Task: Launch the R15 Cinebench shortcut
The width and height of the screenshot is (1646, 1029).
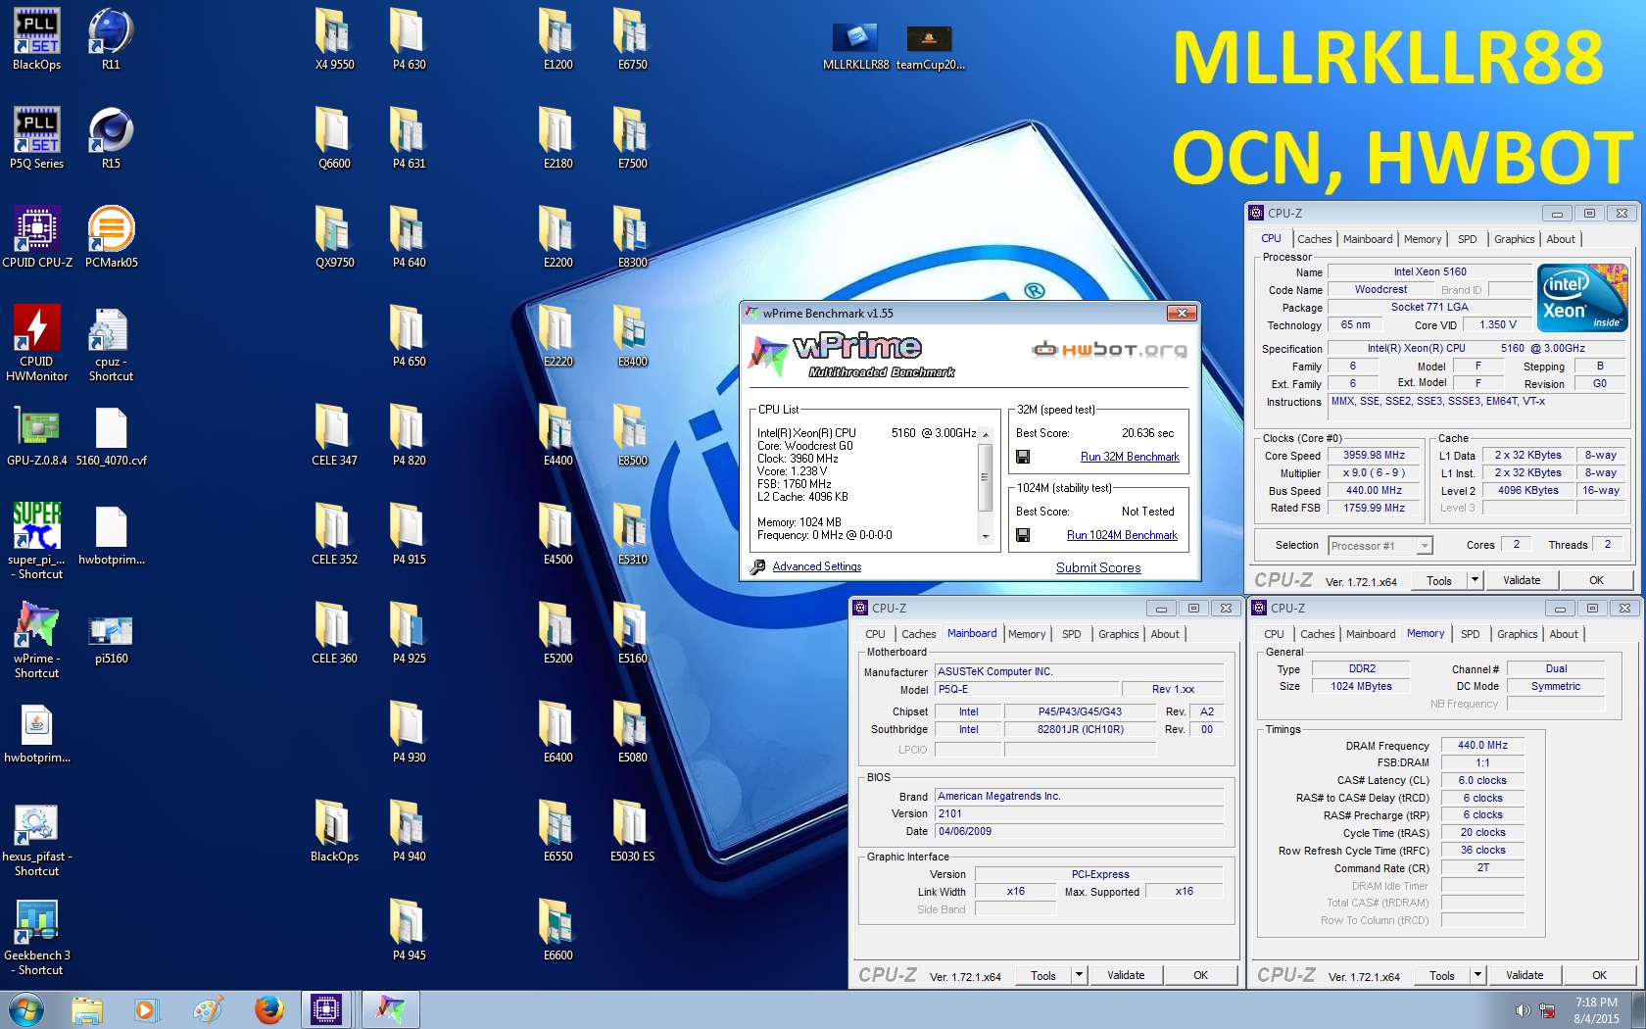Action: (111, 130)
